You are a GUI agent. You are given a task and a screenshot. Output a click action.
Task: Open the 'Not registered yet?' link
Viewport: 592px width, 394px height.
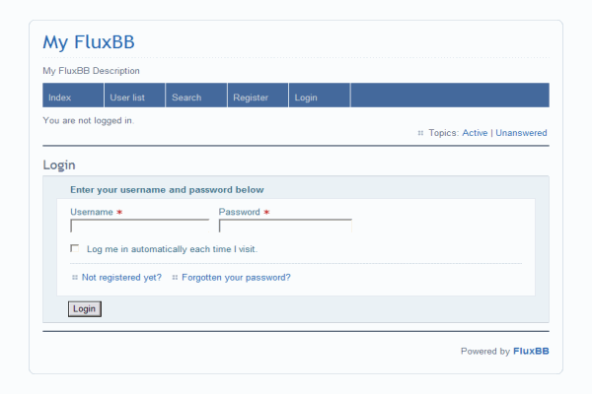tap(121, 278)
